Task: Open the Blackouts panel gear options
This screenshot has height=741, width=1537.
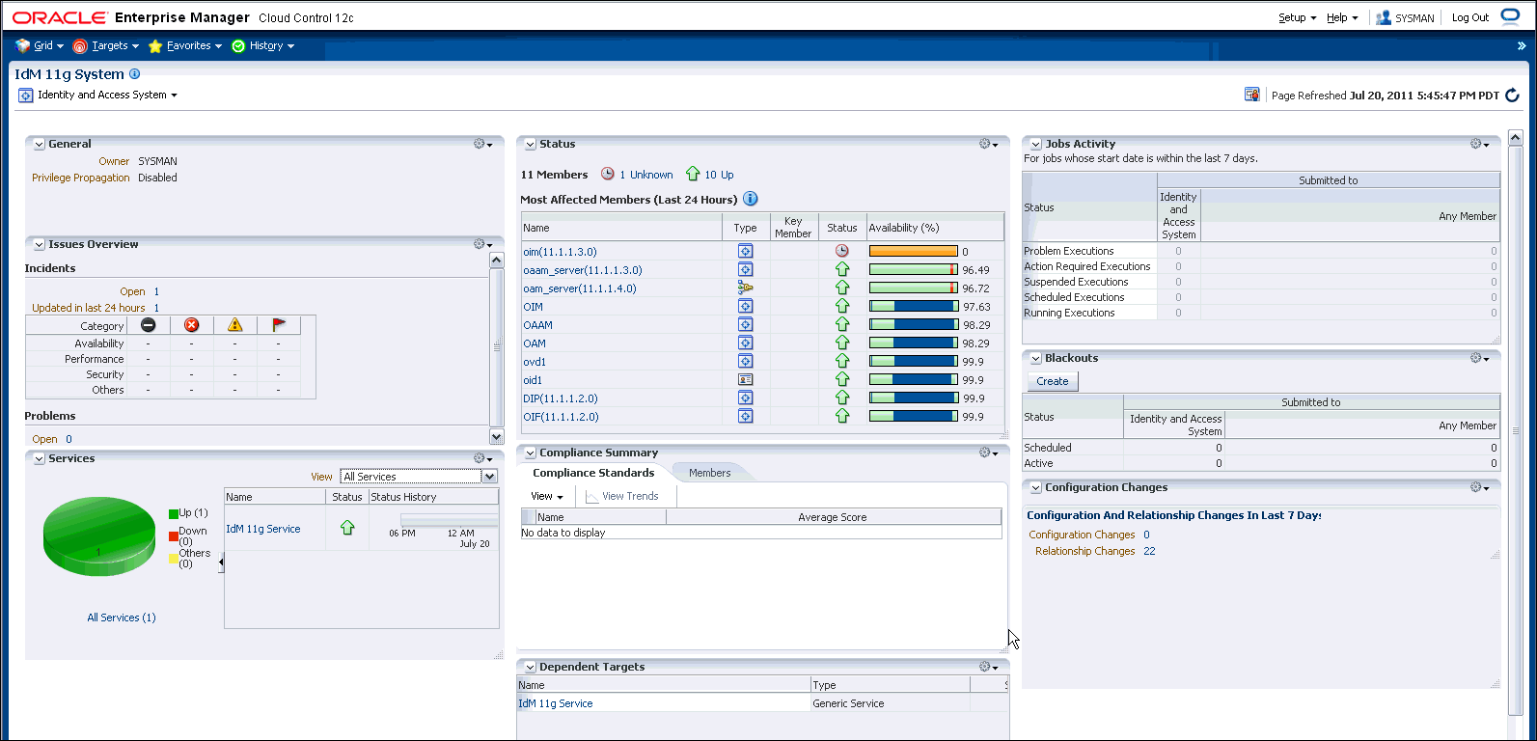Action: click(x=1480, y=358)
